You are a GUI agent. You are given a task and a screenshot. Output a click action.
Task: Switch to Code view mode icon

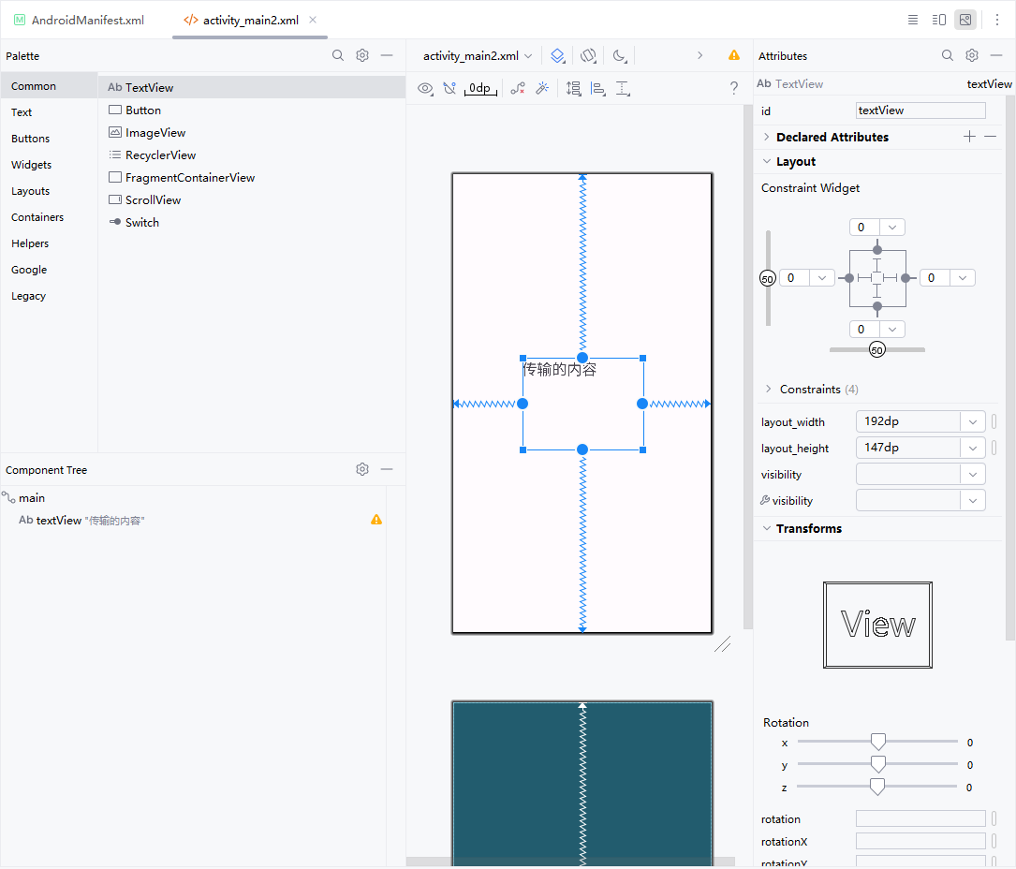pyautogui.click(x=912, y=20)
